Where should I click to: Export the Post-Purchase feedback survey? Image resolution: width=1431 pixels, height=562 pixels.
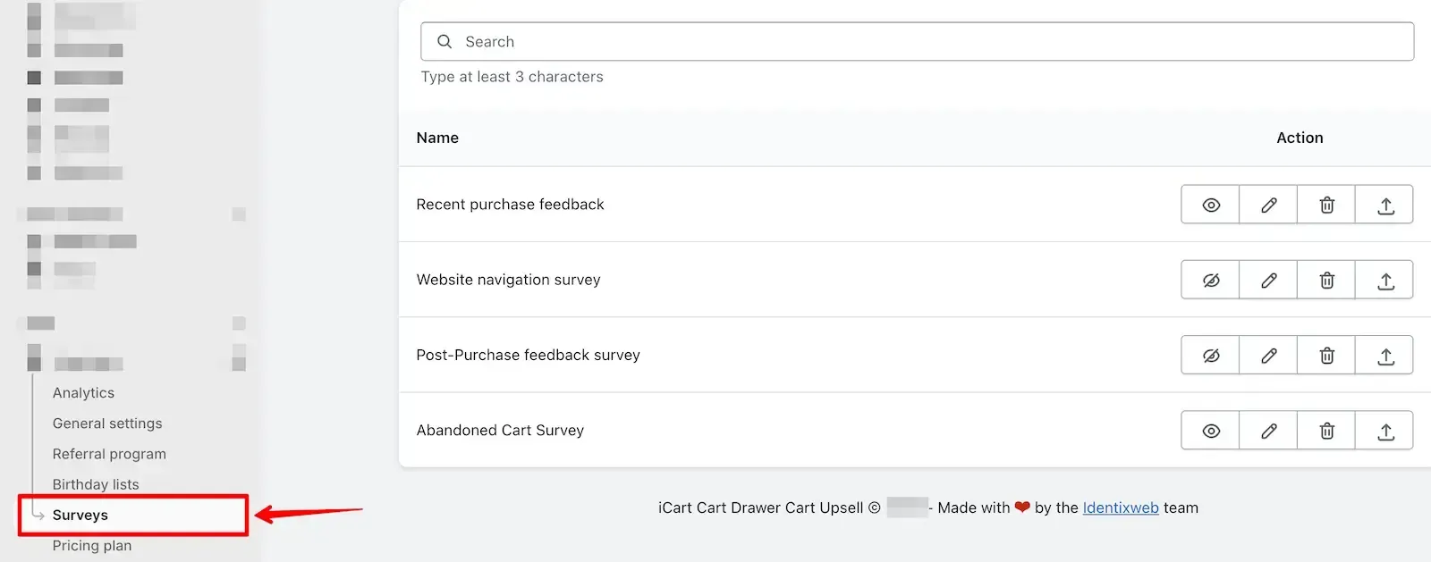1384,355
